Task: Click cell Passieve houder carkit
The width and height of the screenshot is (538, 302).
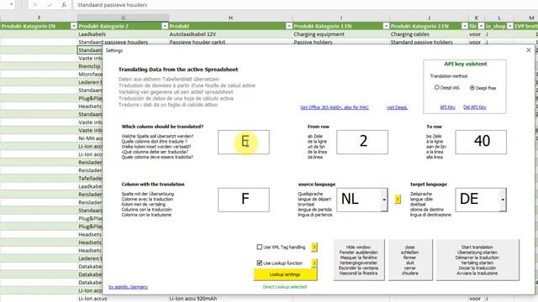Action: (x=230, y=42)
